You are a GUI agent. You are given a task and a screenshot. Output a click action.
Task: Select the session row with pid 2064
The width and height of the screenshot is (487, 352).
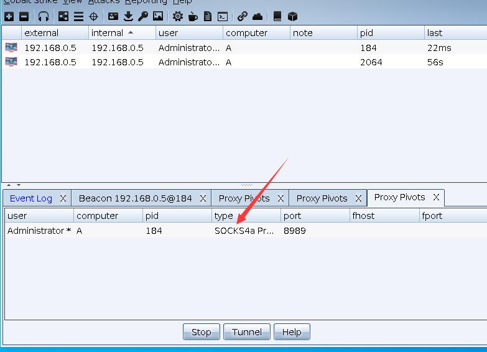click(x=244, y=62)
